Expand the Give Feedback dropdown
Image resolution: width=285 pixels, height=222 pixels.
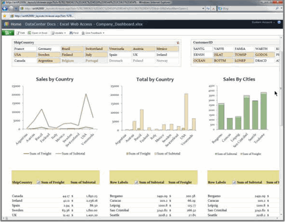93,33
